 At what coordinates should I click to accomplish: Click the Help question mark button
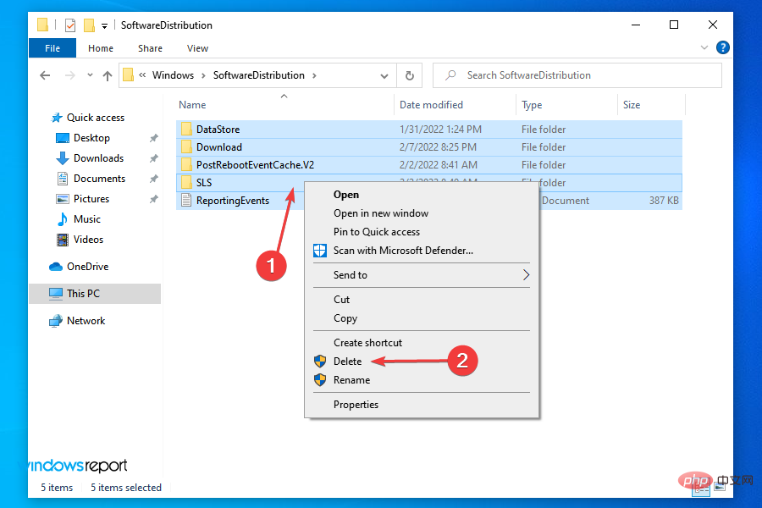[x=722, y=47]
